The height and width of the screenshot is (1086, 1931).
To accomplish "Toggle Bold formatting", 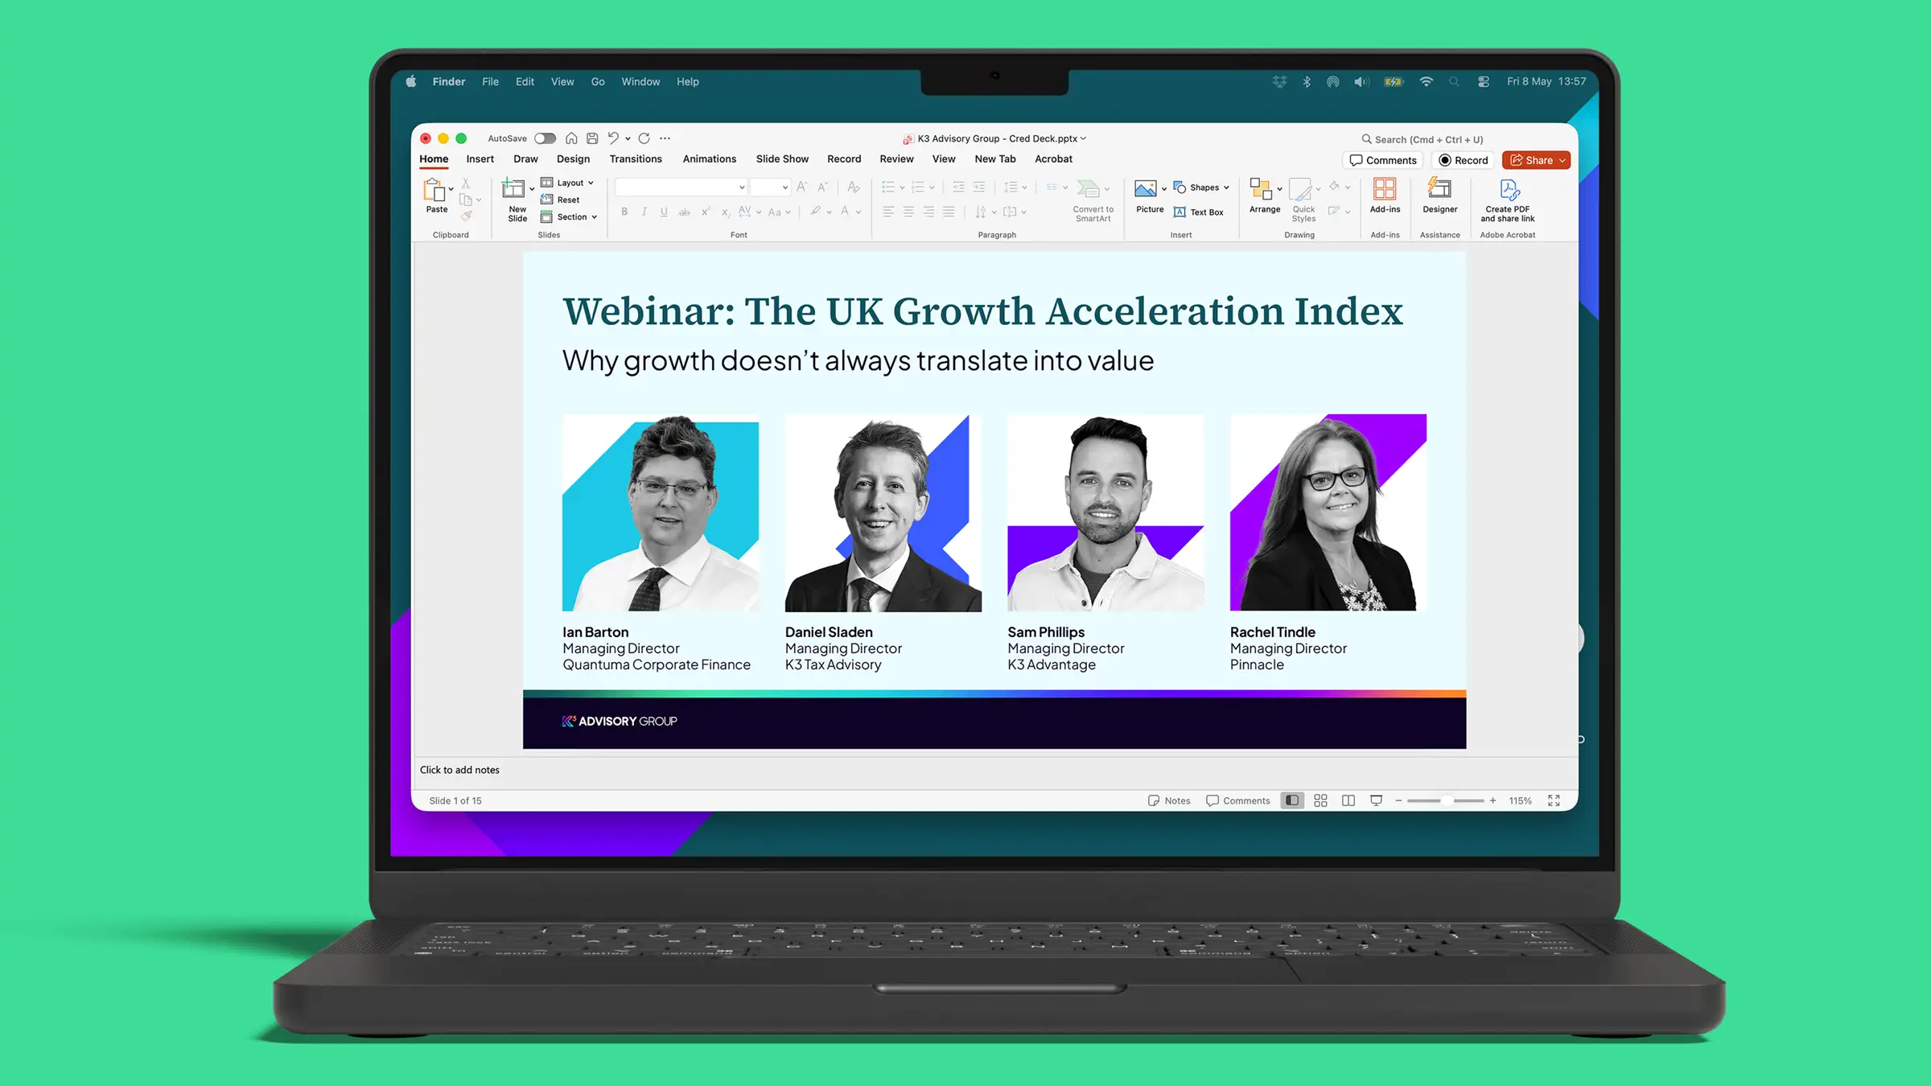I will point(624,212).
